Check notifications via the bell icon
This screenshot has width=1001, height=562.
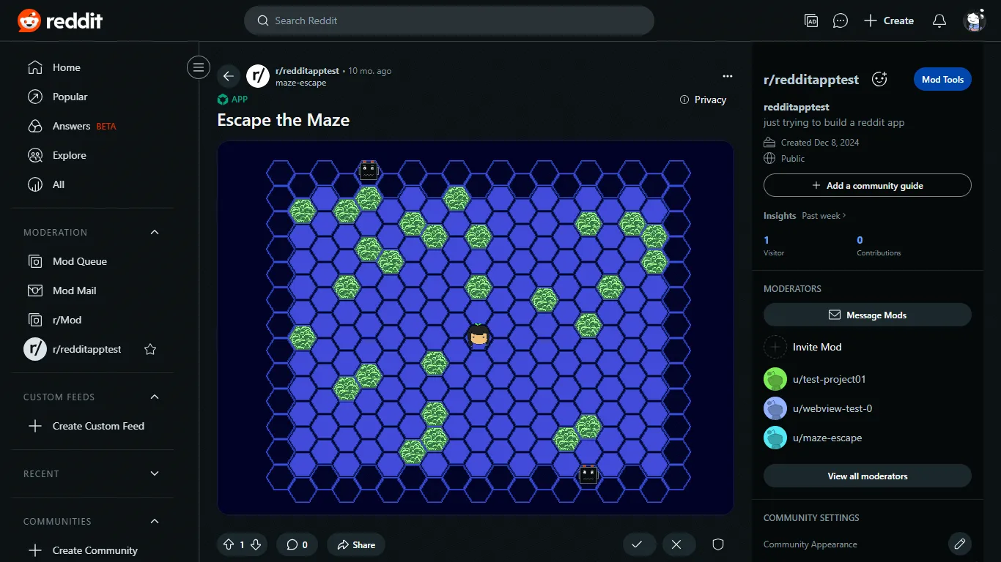click(939, 20)
